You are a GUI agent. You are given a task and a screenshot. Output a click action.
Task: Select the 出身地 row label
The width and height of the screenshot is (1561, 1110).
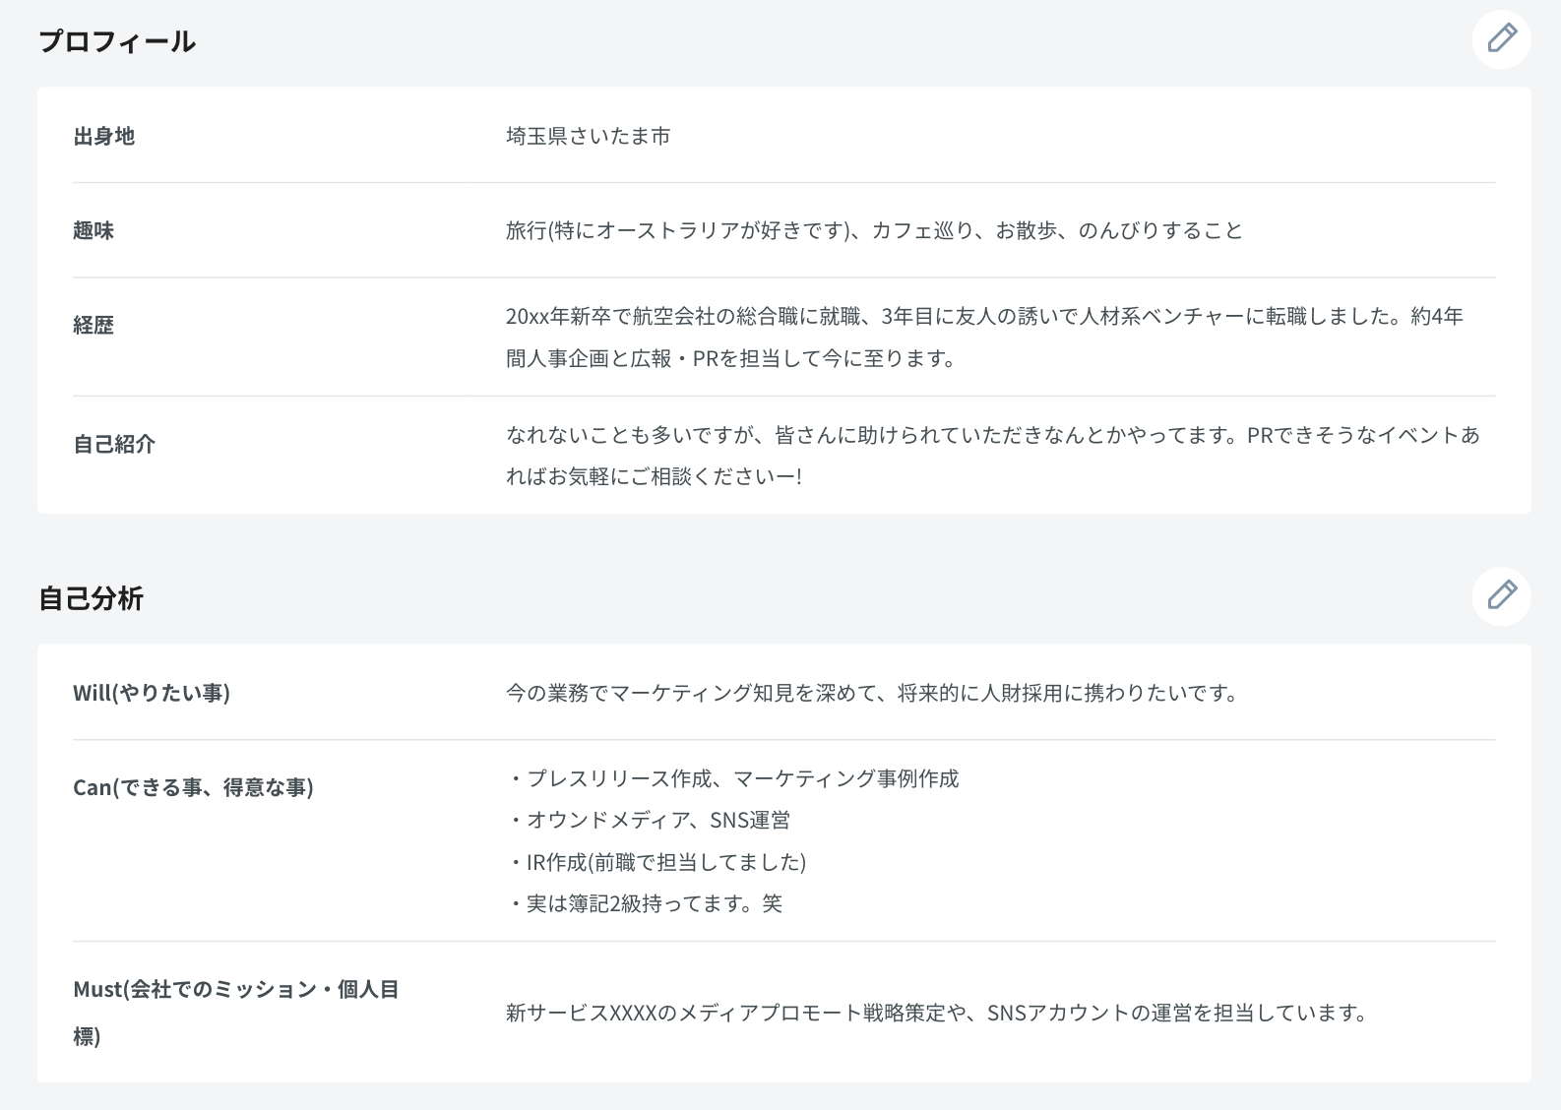click(103, 136)
